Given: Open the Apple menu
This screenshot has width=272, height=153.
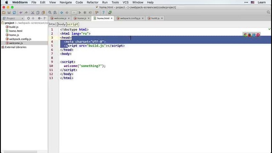Looking at the screenshot, I should (x=6, y=3).
